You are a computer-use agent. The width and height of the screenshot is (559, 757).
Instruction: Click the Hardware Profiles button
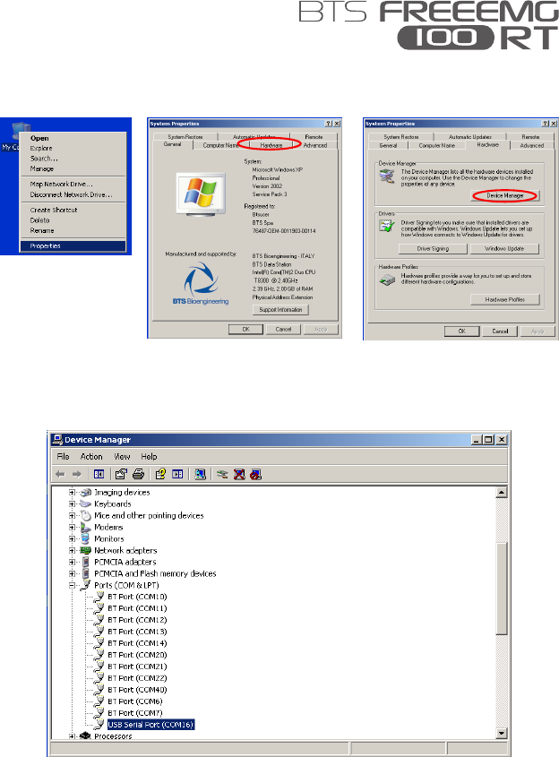point(505,300)
